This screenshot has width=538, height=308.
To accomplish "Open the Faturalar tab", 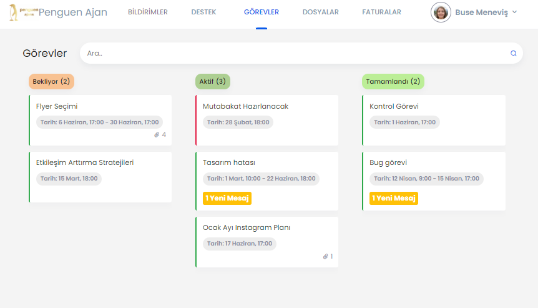I will (x=381, y=12).
